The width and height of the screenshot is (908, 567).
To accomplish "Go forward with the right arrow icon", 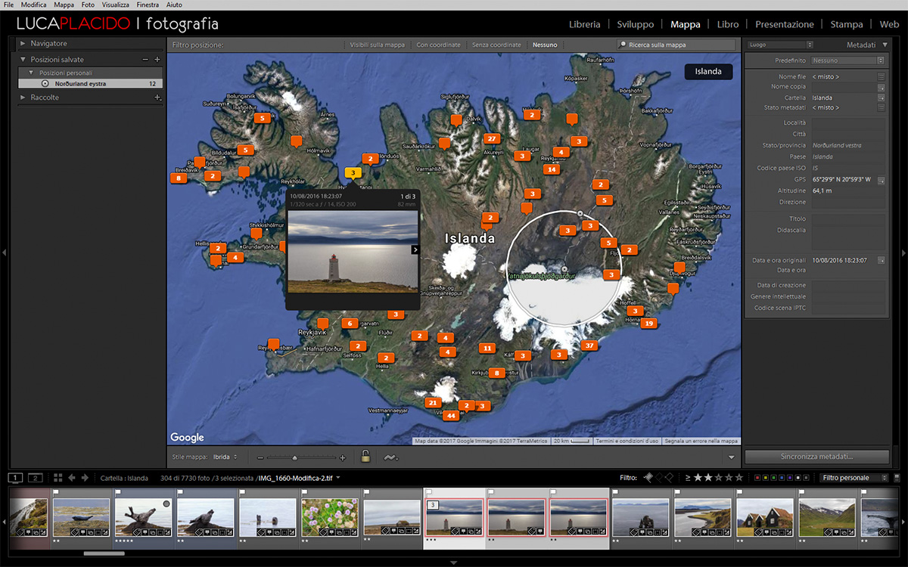I will click(x=85, y=478).
